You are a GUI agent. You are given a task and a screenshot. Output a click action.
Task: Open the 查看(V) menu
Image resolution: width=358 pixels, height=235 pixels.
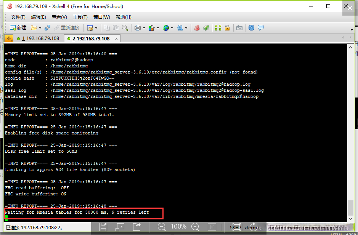pos(59,17)
